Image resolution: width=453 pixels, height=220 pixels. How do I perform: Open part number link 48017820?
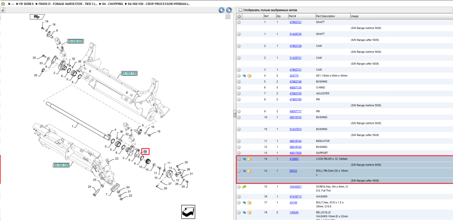(x=295, y=153)
